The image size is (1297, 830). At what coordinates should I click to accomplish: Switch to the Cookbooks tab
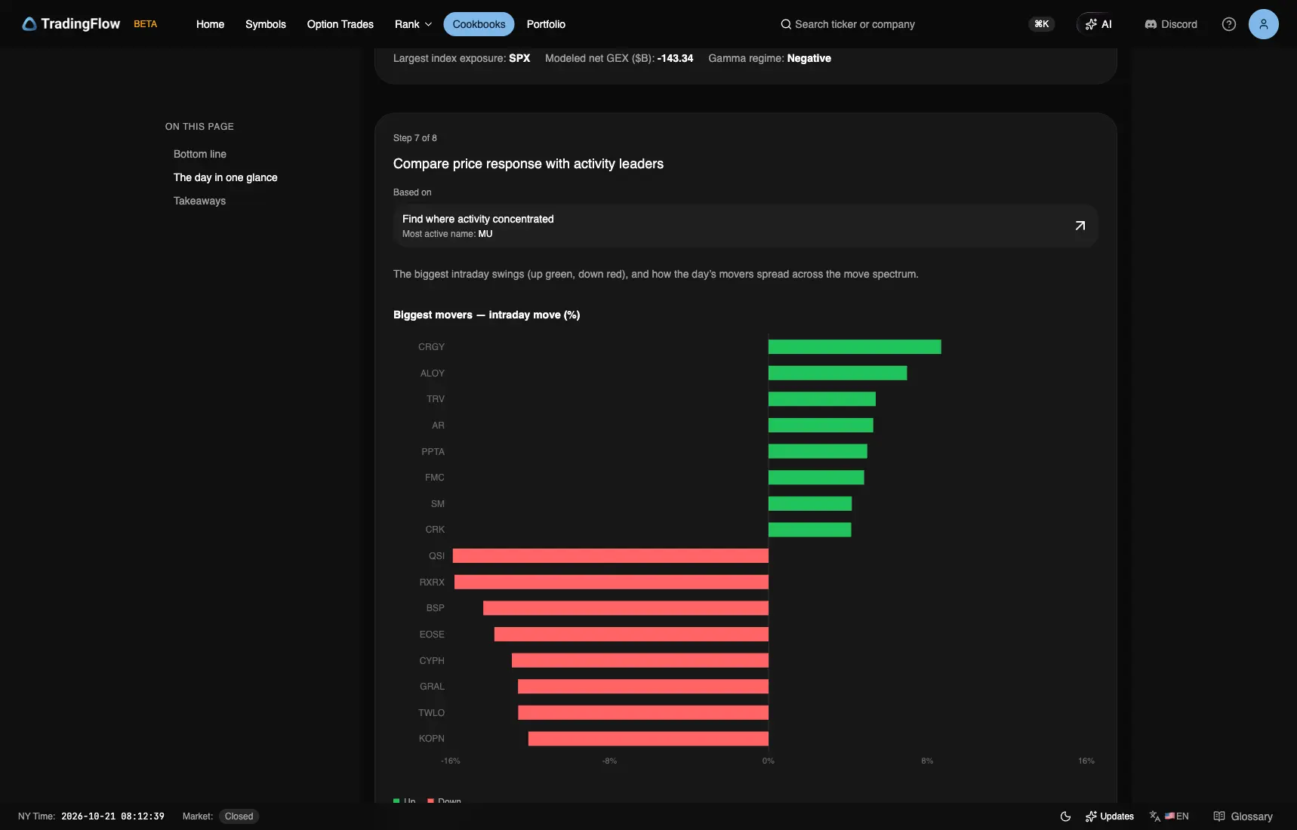479,24
